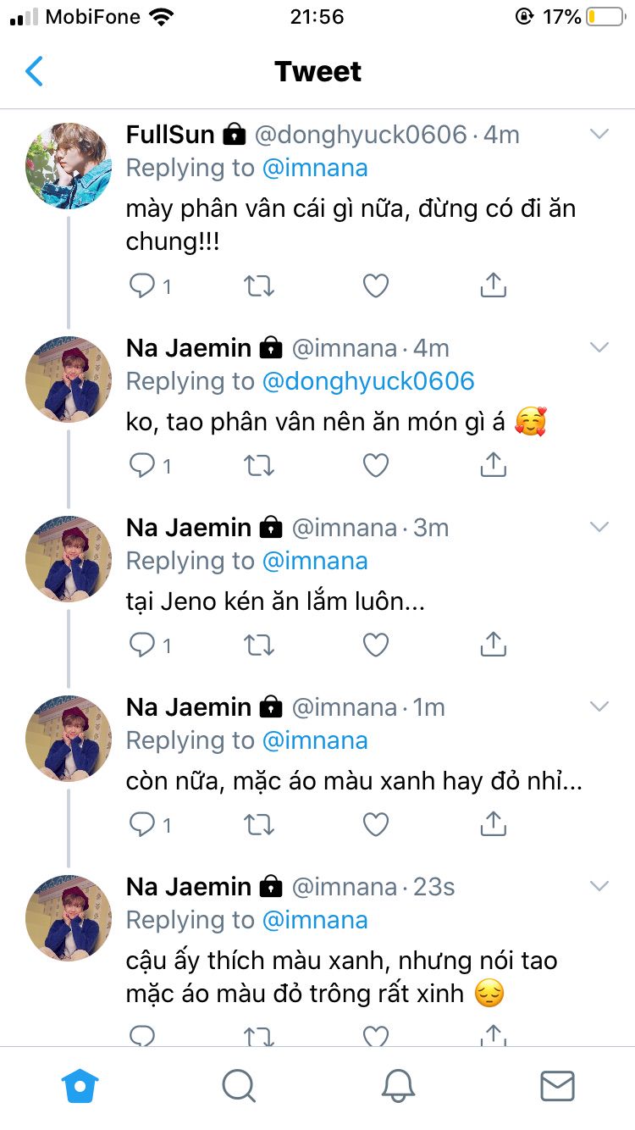Retweet the 'ko, tao phân vân' tweet
This screenshot has width=635, height=1130.
pyautogui.click(x=259, y=465)
